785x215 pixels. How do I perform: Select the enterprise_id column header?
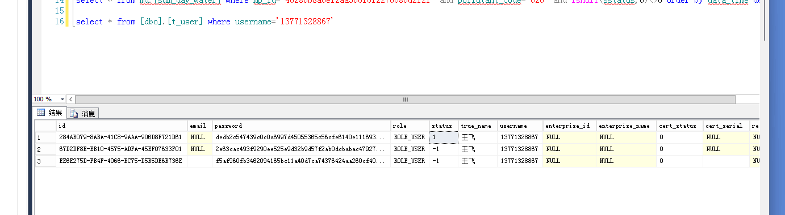pos(569,126)
